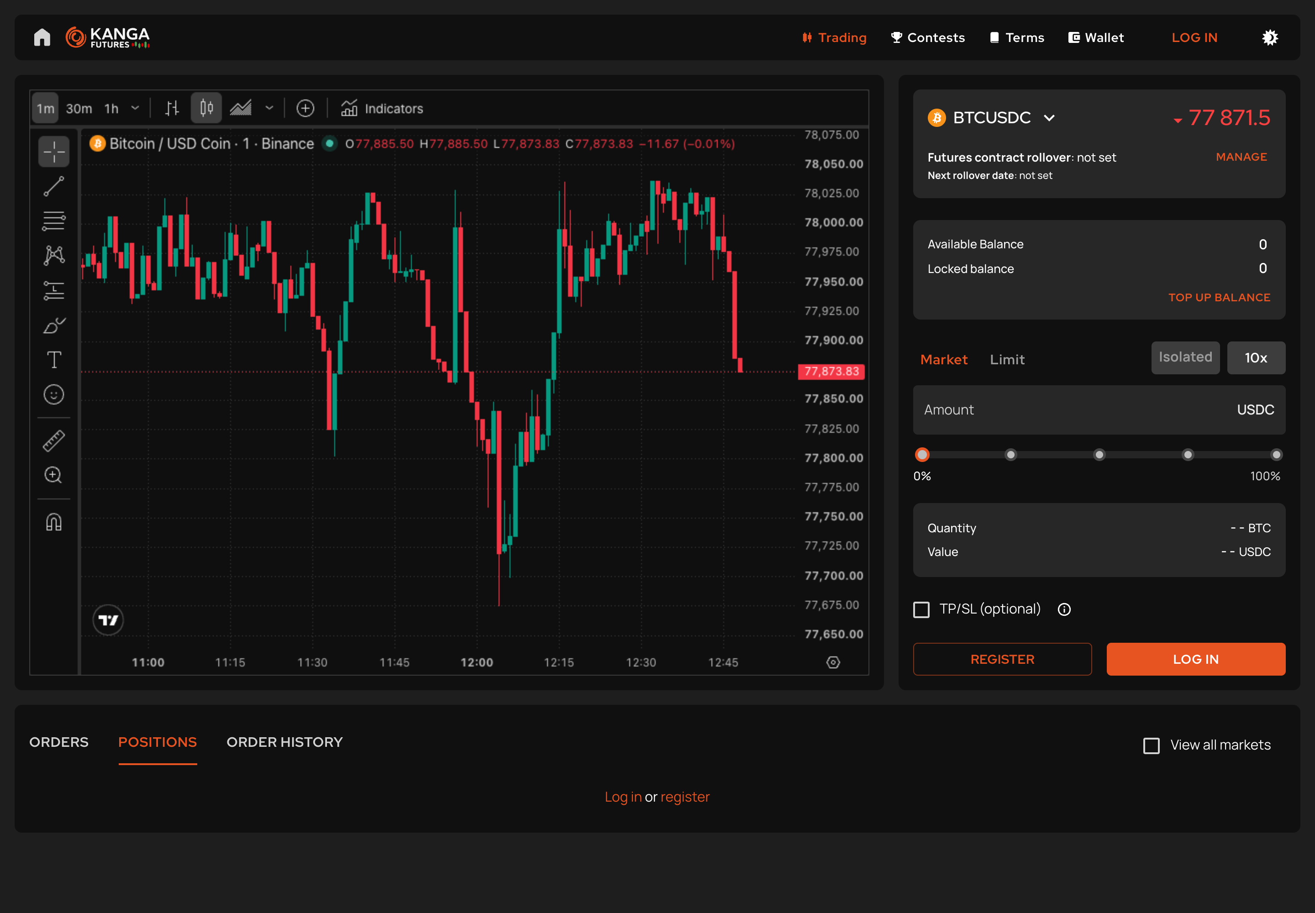This screenshot has height=913, width=1315.
Task: Select the text annotation tool
Action: pos(54,360)
